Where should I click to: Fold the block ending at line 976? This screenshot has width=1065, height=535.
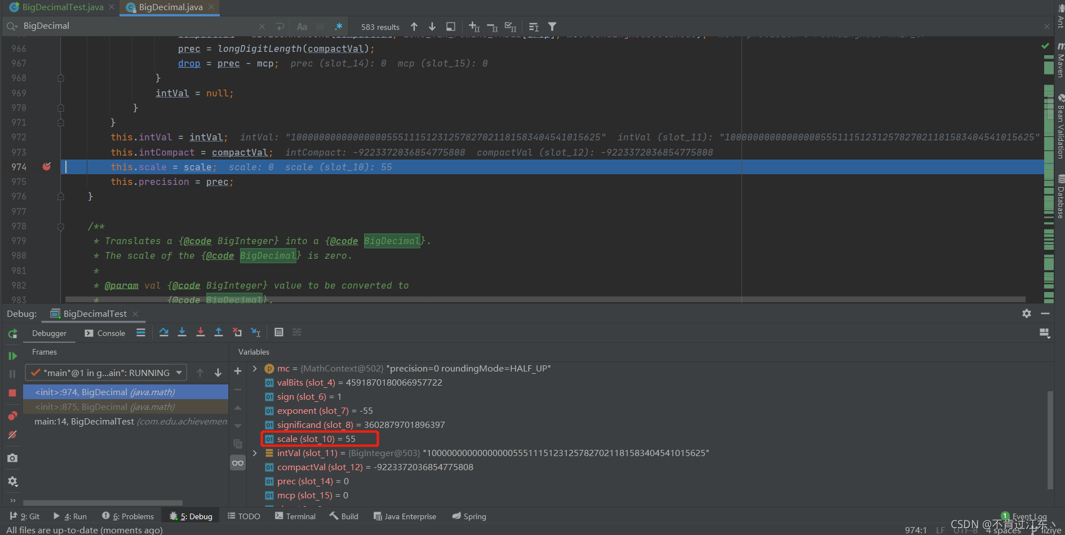(61, 197)
